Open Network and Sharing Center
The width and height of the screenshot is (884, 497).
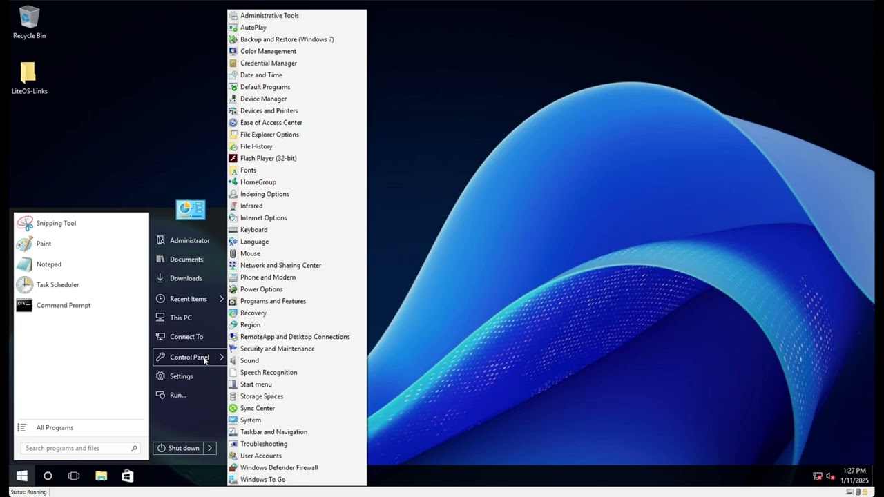click(297, 265)
